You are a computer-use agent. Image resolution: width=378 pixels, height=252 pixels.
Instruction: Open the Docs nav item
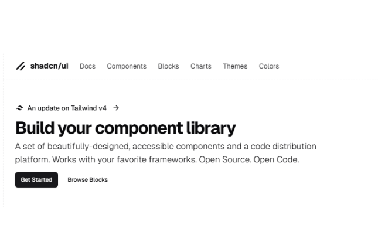(x=87, y=66)
